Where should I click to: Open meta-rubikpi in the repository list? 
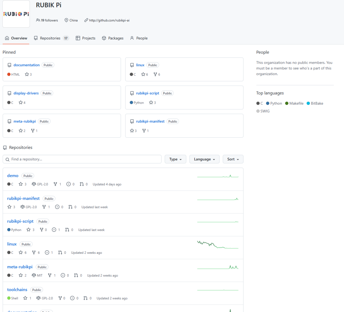coord(20,267)
